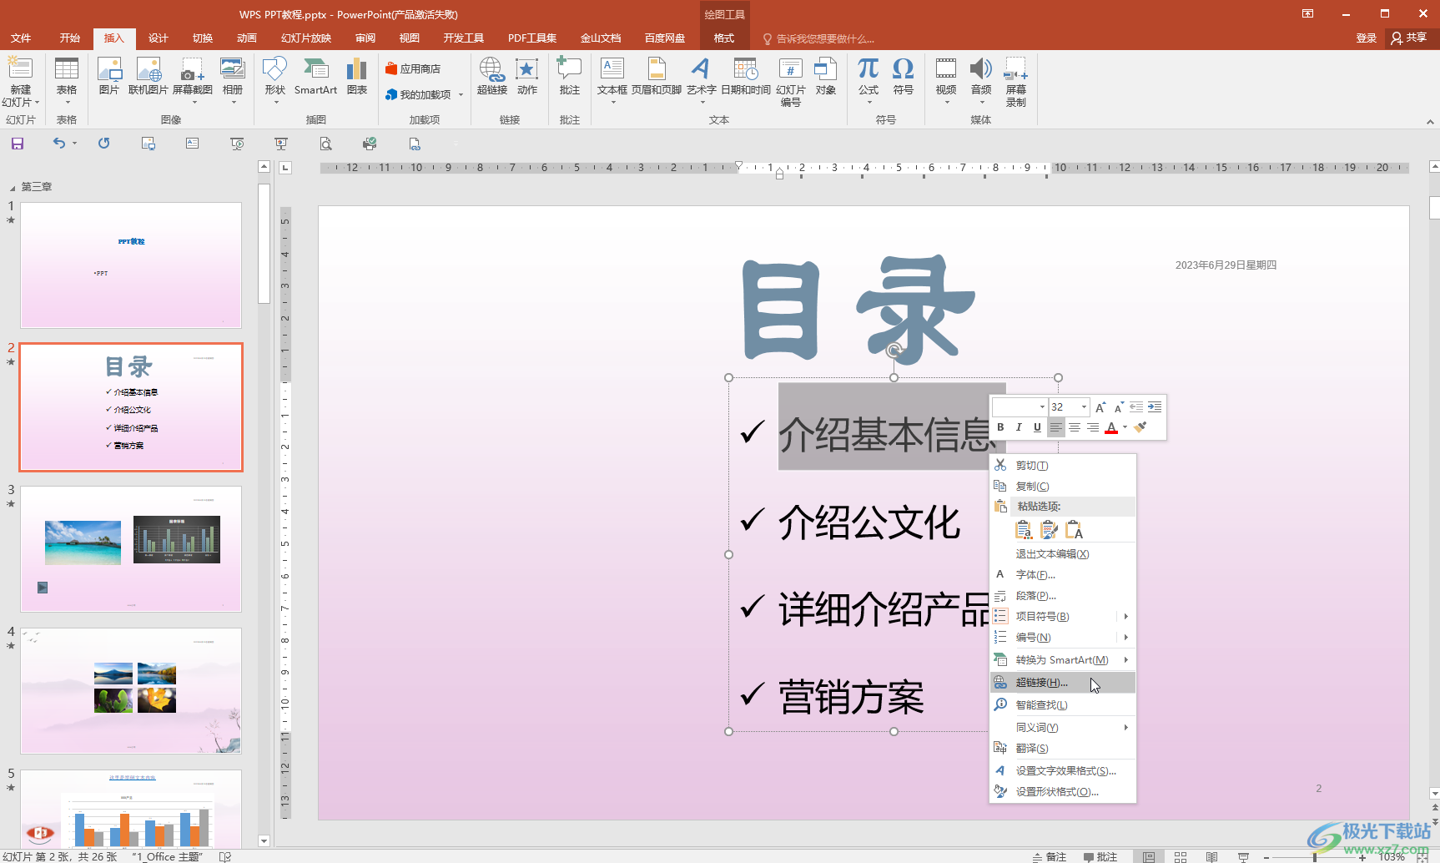Collapse the ribbon with the chevron

1430,121
